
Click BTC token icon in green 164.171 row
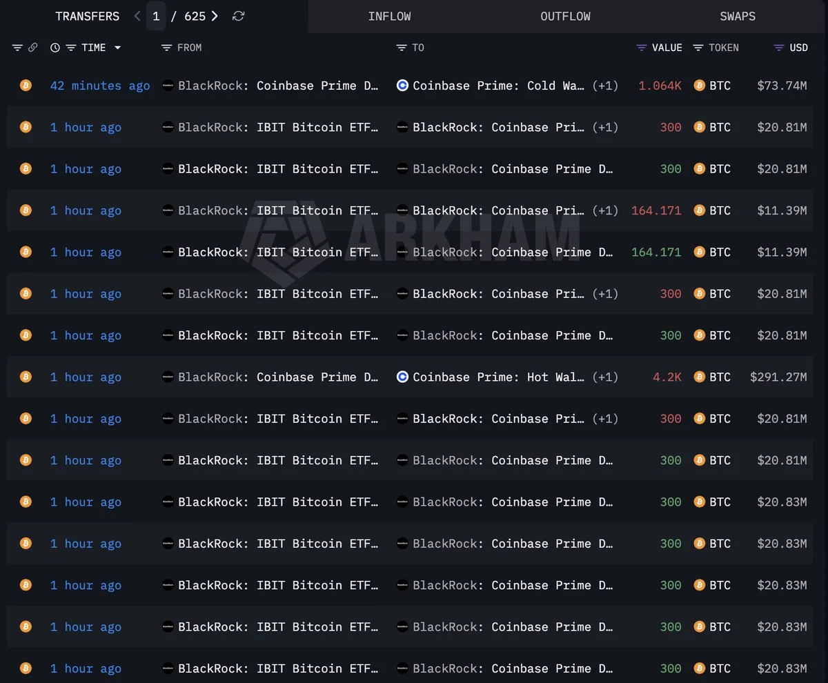point(699,252)
